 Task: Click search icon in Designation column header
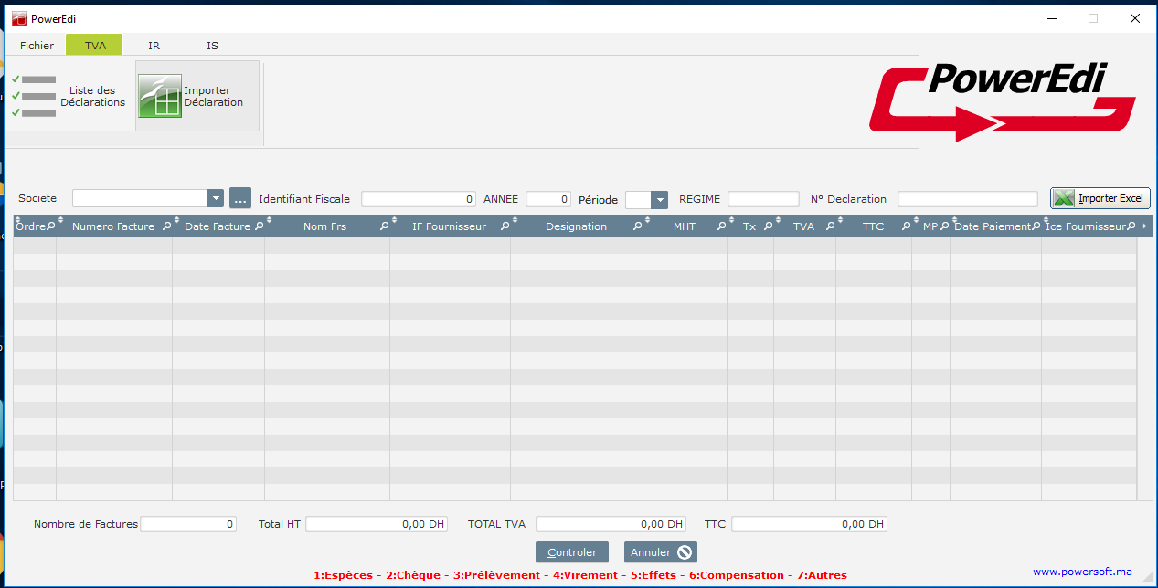[x=637, y=226]
